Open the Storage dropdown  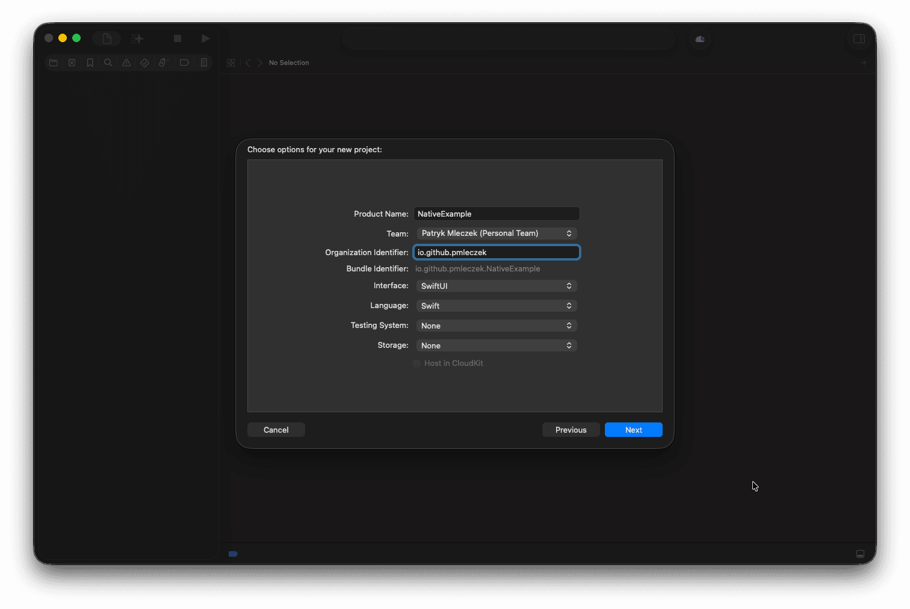[x=497, y=345]
